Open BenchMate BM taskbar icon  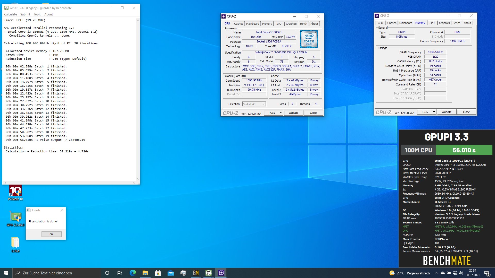[x=196, y=273]
